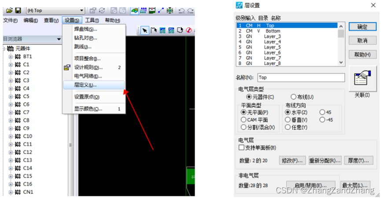Click the crossed red-blue circle prohibit icon
This screenshot has height=199, width=381.
189,30
